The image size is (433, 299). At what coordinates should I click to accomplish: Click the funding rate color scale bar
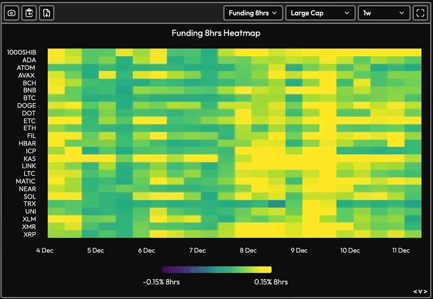(x=216, y=270)
